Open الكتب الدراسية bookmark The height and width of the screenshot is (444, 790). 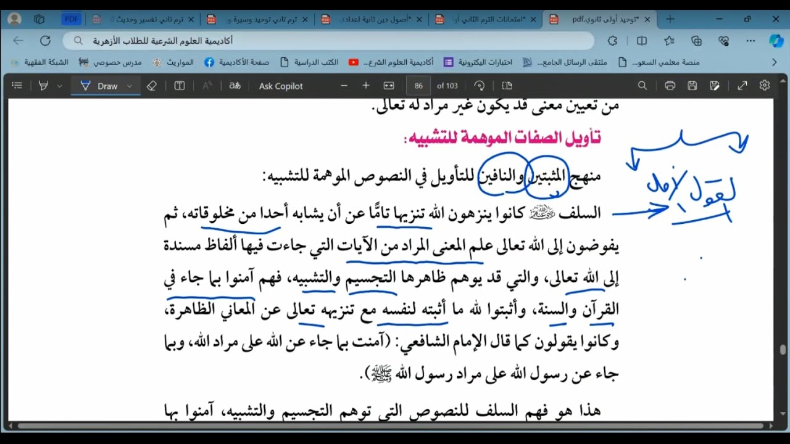pyautogui.click(x=309, y=62)
